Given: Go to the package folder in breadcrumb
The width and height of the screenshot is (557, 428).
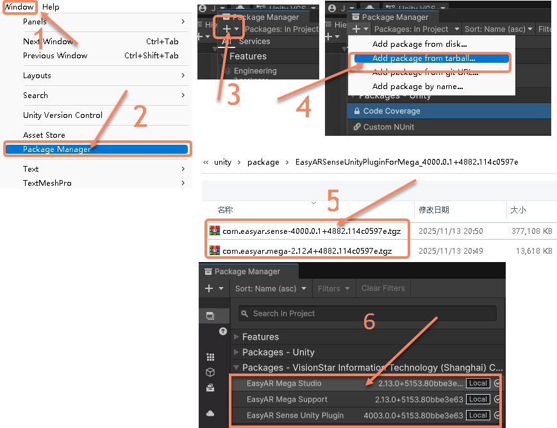Looking at the screenshot, I should tap(263, 162).
